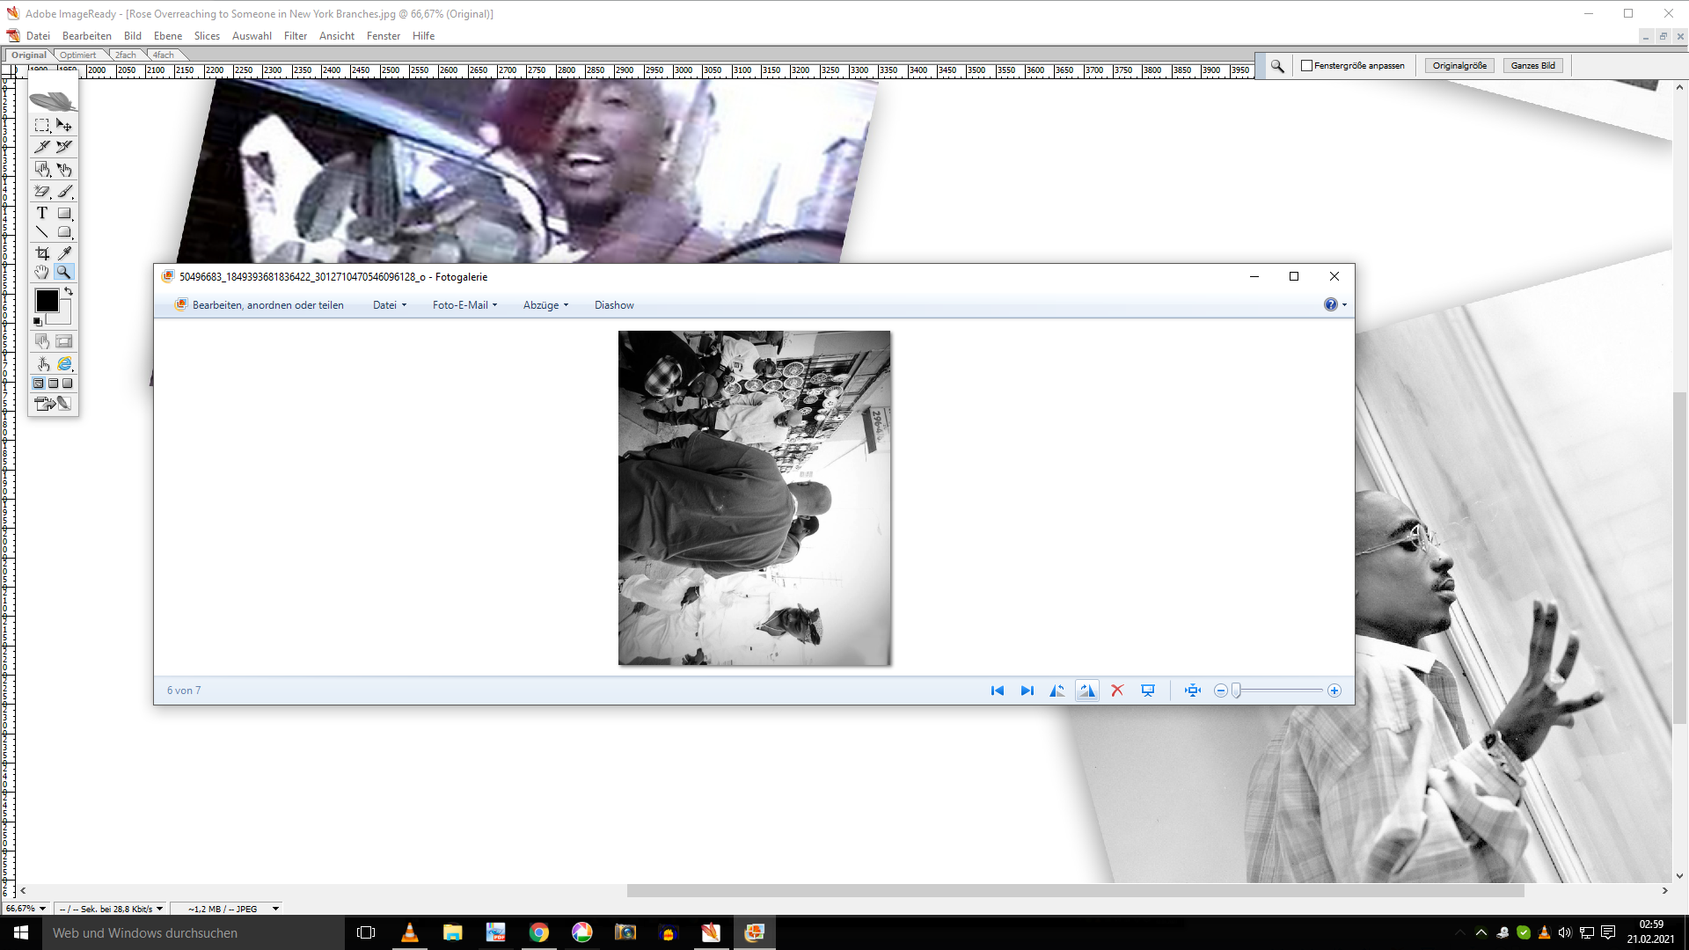Expand the Foto-E-Mail dropdown
The height and width of the screenshot is (950, 1689).
click(x=464, y=305)
